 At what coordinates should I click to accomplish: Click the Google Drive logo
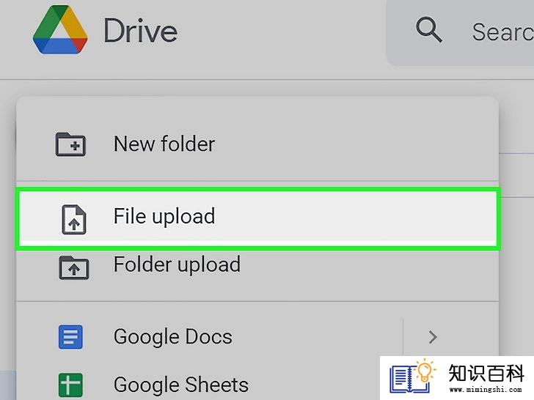click(60, 30)
